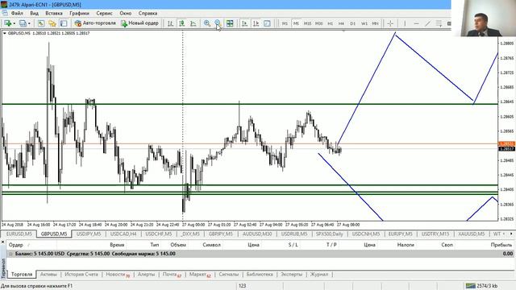Open the Графики menu
The height and width of the screenshot is (290, 516).
[x=79, y=13]
